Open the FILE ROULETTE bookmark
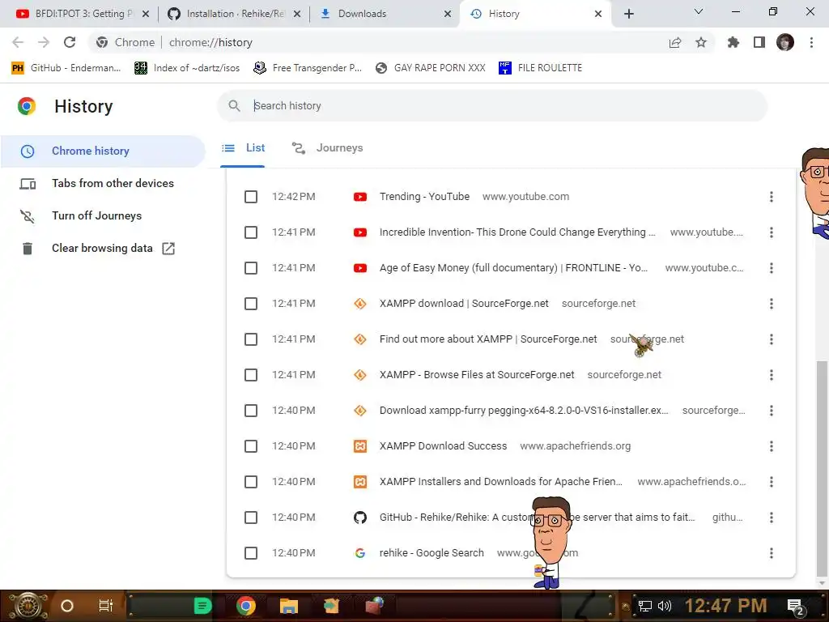Viewport: 829px width, 622px height. click(x=540, y=68)
